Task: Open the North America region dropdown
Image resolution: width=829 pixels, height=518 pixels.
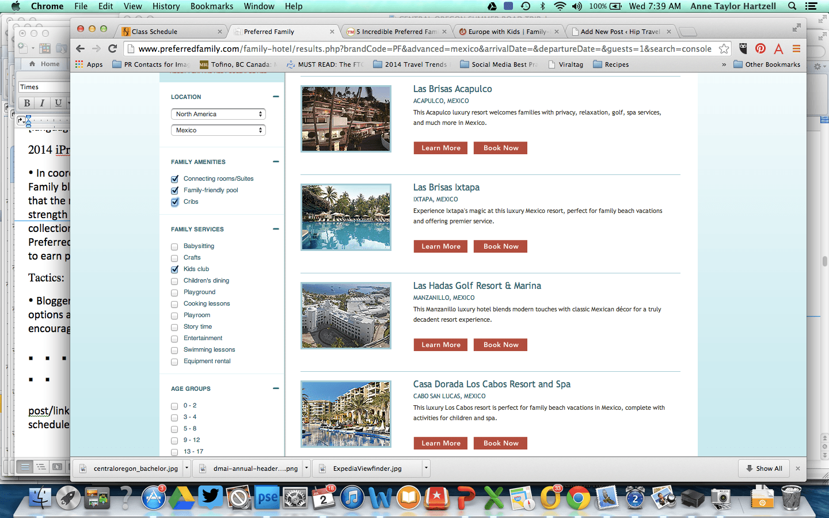Action: [218, 114]
